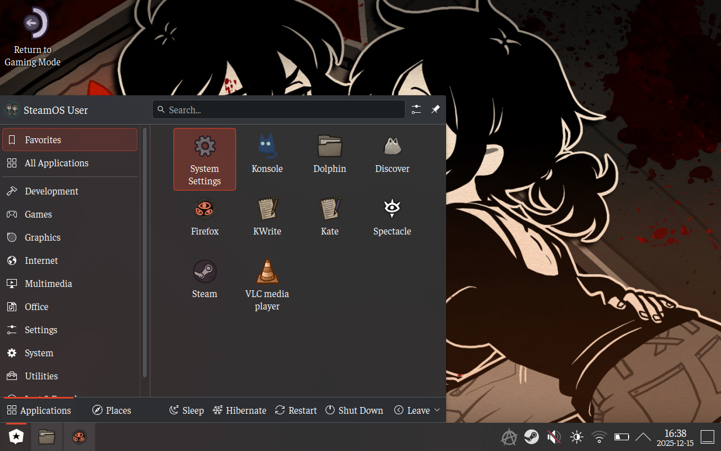Select the Graphics category

(70, 237)
